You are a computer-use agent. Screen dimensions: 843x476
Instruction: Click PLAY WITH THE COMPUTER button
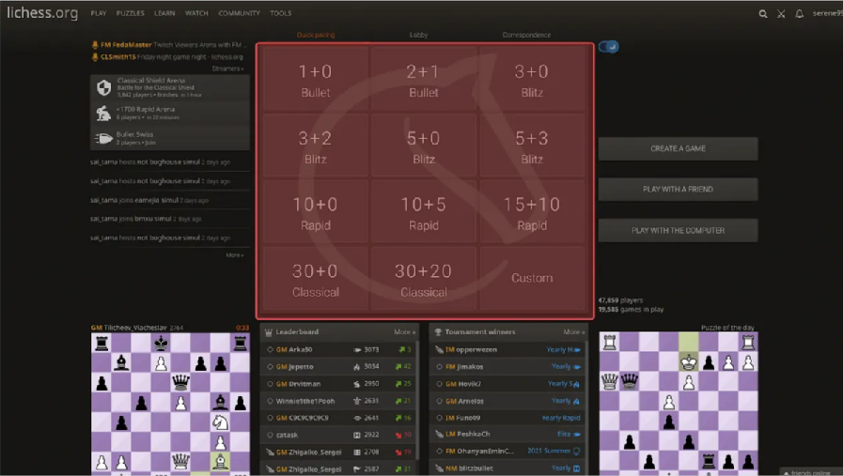click(678, 230)
